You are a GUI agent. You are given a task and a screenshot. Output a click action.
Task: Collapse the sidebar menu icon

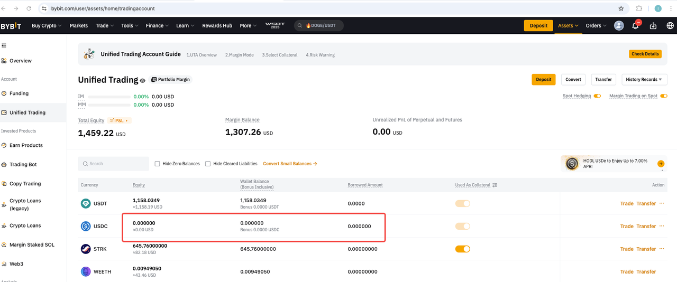tap(4, 46)
